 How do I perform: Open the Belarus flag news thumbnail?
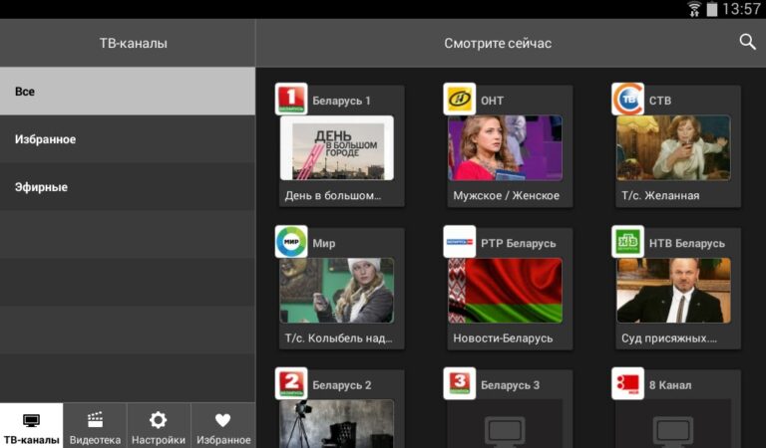tap(505, 290)
